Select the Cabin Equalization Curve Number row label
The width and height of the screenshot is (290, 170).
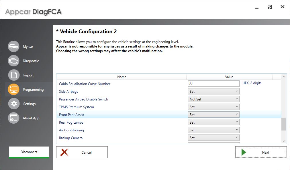(x=85, y=84)
